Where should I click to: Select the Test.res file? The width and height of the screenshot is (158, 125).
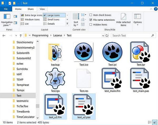[x=84, y=80]
